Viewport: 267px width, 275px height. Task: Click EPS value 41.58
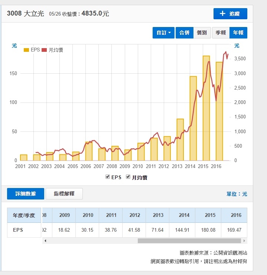[134, 230]
